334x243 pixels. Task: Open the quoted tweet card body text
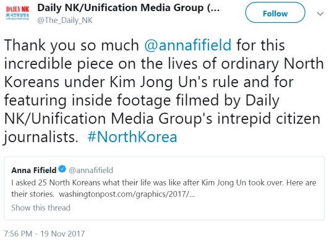coord(164,188)
